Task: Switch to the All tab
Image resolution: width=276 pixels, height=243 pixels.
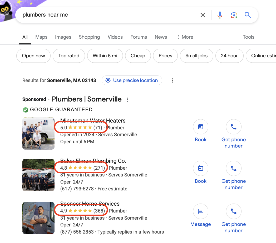Action: (x=25, y=37)
